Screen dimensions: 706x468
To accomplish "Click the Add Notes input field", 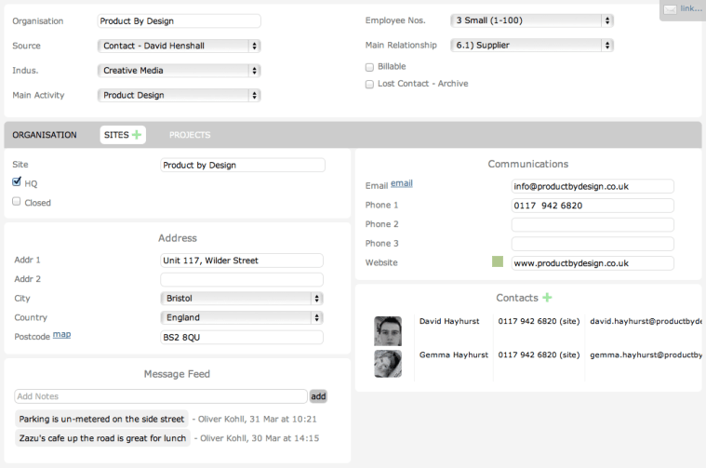I will coord(160,396).
